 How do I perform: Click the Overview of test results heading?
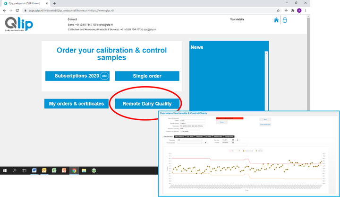click(x=183, y=113)
